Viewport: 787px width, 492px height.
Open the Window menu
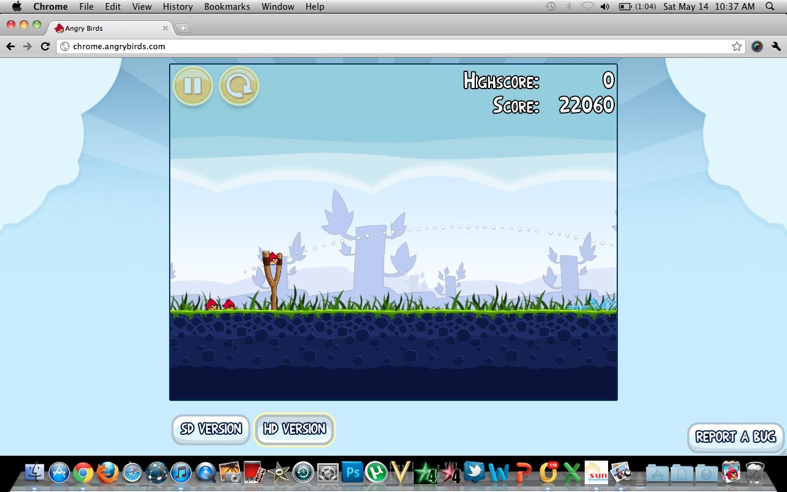tap(278, 7)
